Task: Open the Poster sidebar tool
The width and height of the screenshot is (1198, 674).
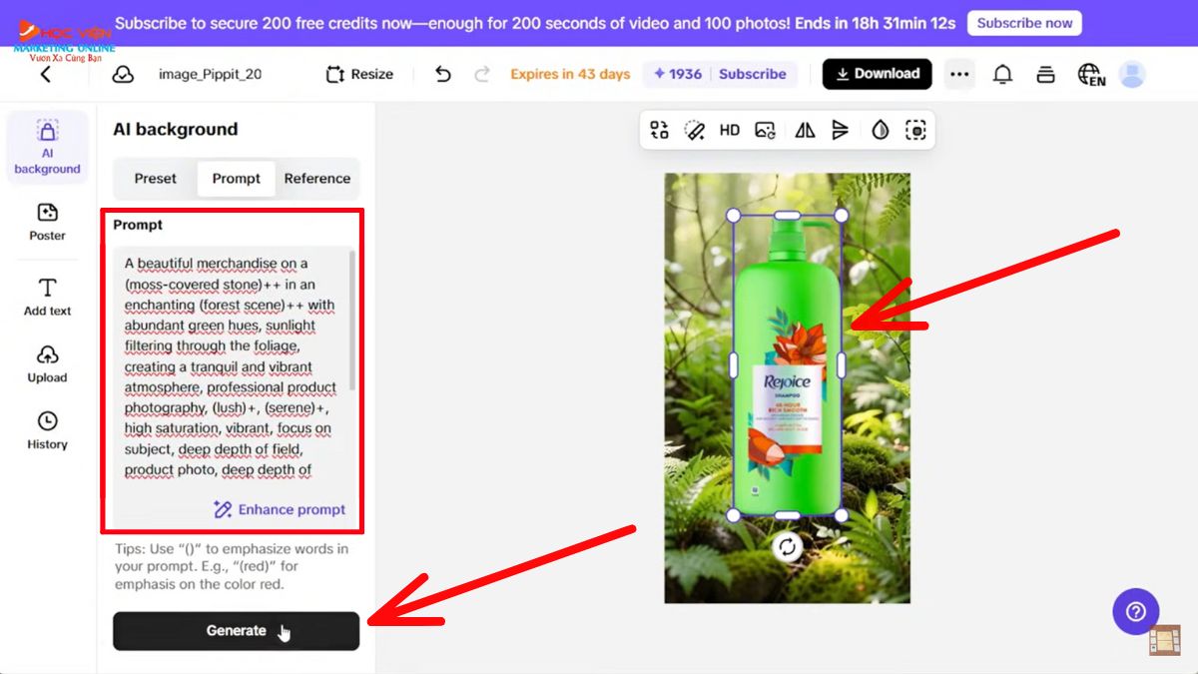Action: (x=47, y=222)
